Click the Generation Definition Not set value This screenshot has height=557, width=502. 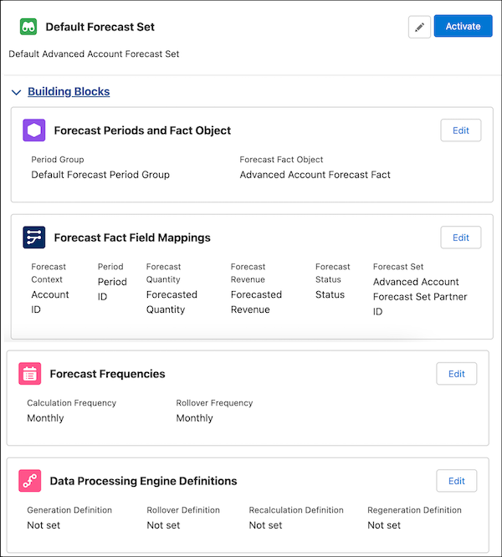coord(44,525)
